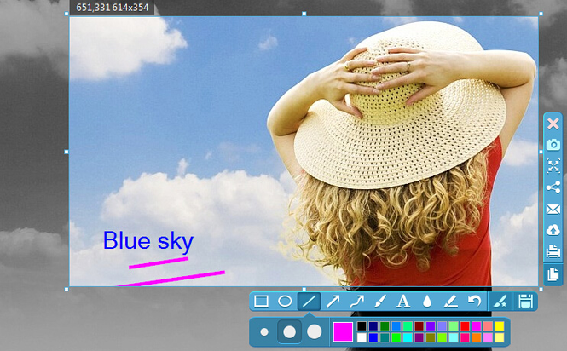Viewport: 567px width, 351px height.
Task: Click the bottom-right selection resize handle
Action: pos(541,289)
